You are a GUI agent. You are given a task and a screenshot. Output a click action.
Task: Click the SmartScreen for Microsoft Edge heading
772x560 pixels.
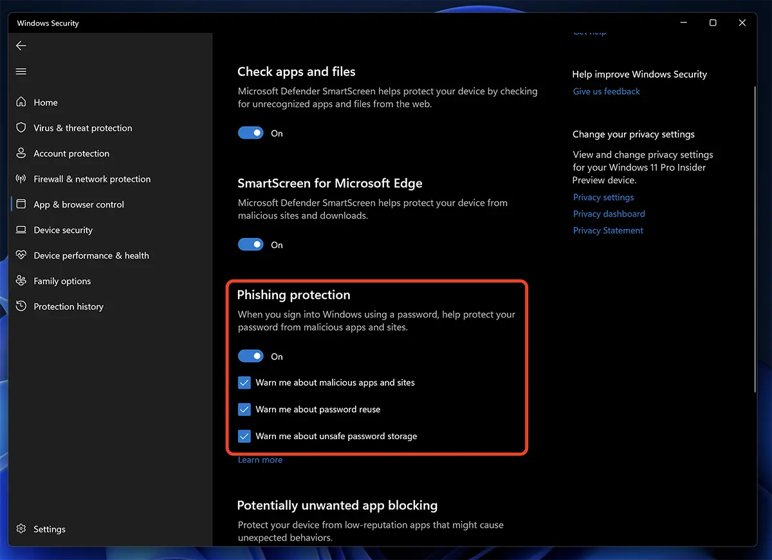330,183
